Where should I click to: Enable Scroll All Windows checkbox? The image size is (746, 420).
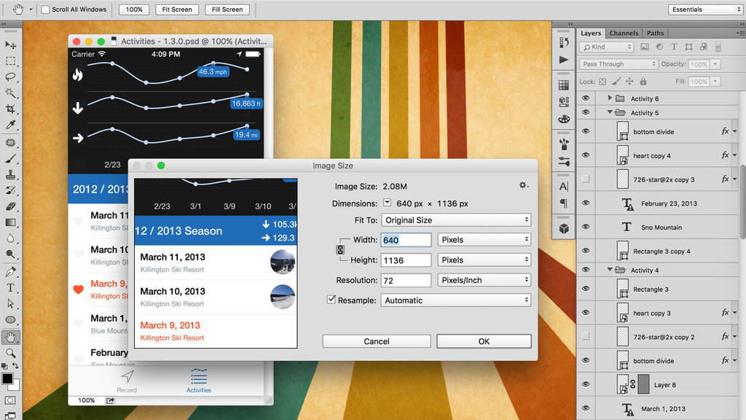[x=45, y=9]
